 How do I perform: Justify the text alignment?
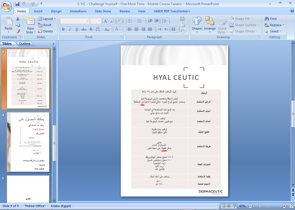[150, 29]
